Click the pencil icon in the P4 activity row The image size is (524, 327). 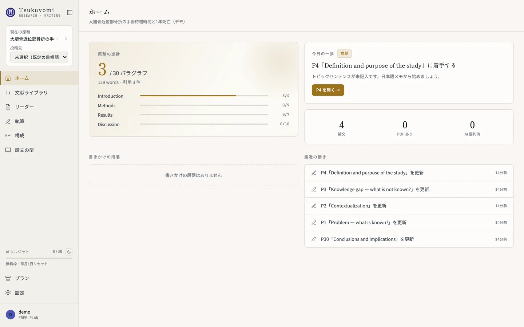(314, 173)
